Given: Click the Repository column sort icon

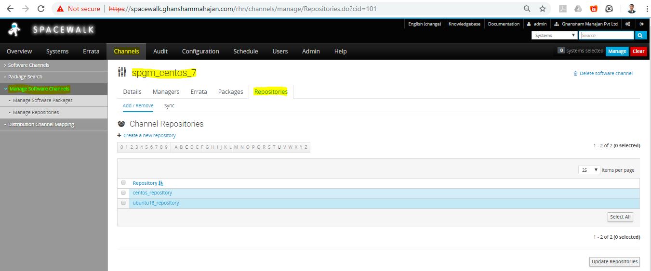Looking at the screenshot, I should click(161, 183).
